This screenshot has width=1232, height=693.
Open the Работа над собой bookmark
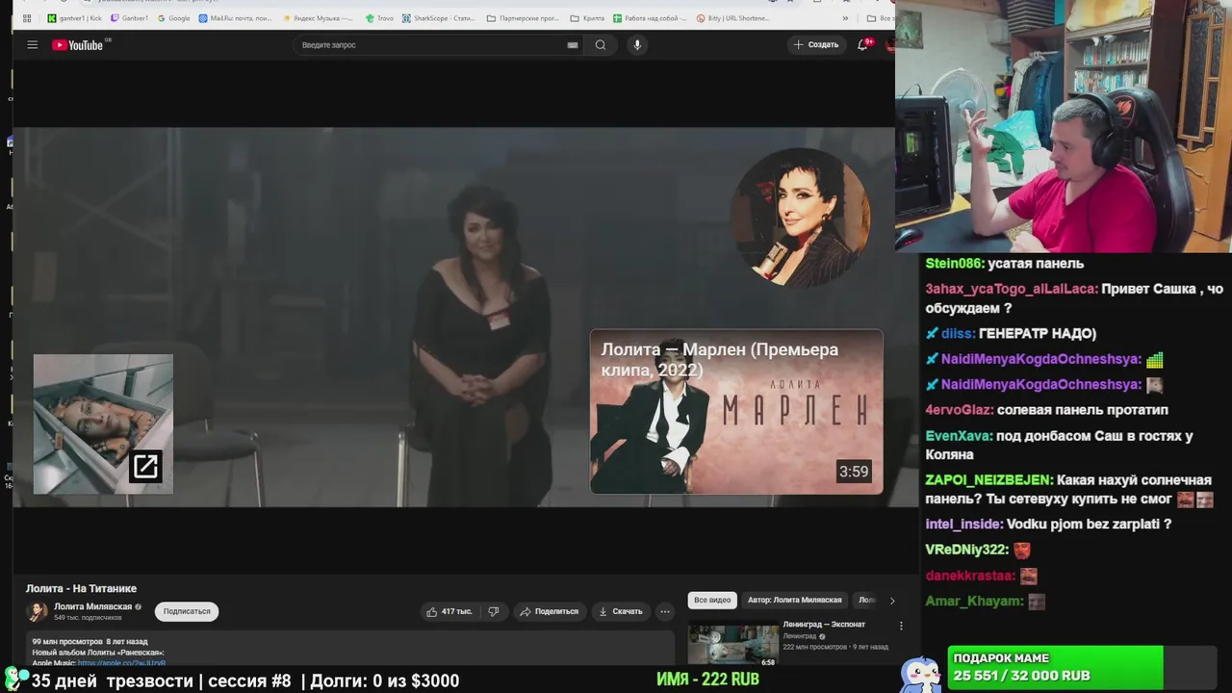pyautogui.click(x=650, y=18)
